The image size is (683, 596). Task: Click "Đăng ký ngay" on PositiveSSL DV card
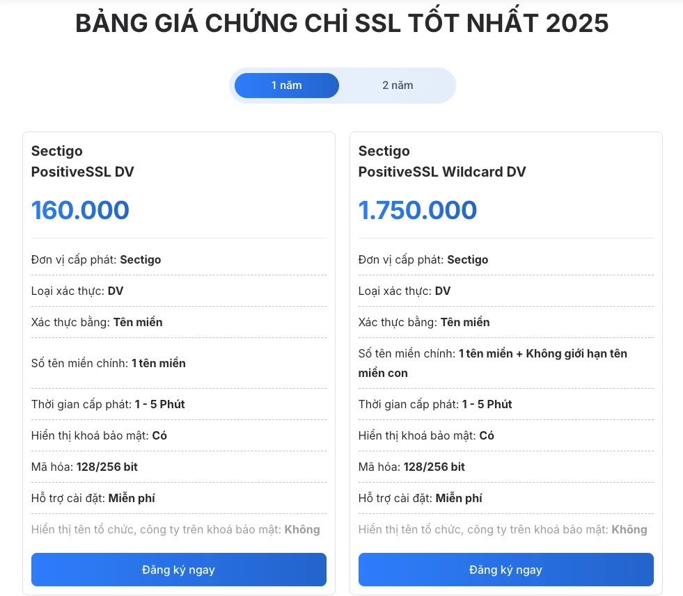(178, 570)
